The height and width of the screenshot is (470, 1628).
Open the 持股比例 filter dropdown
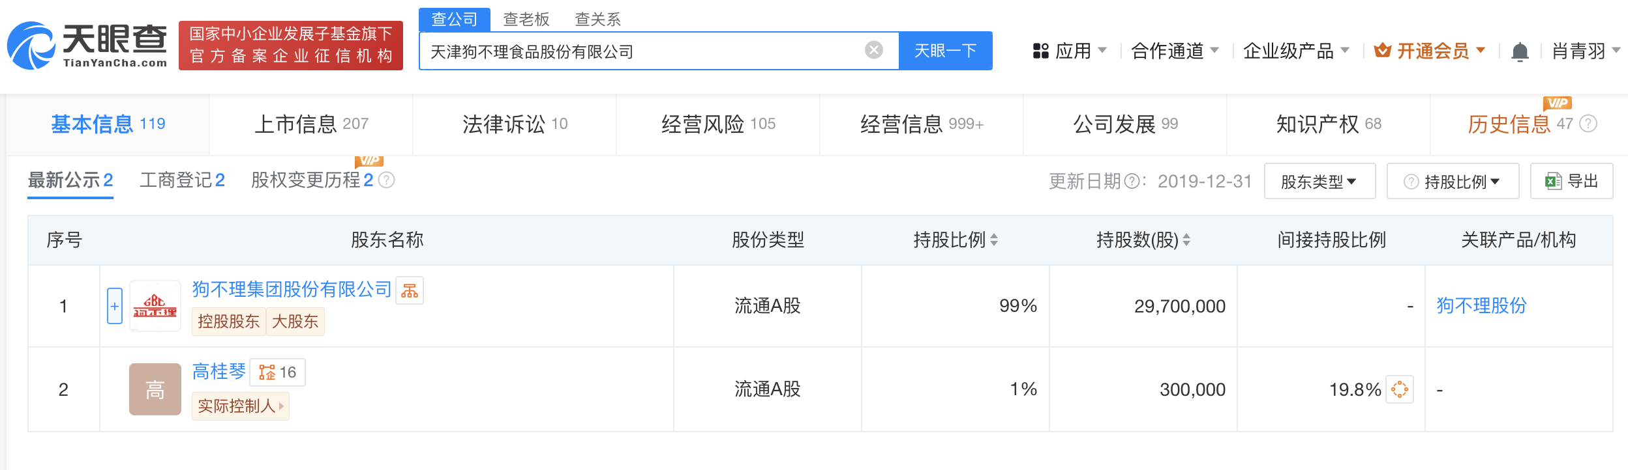1453,181
